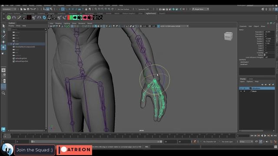This screenshot has height=156, width=278.
Task: Select the Move tool in toolbox
Action: point(3,42)
